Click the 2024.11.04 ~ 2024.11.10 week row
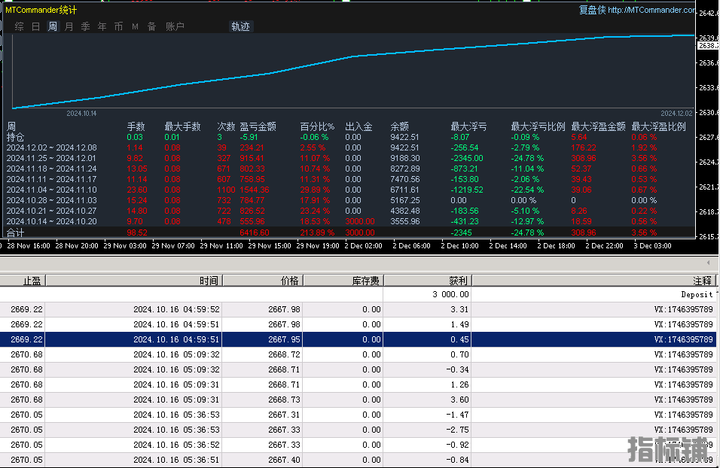Image resolution: width=720 pixels, height=468 pixels. tap(51, 190)
